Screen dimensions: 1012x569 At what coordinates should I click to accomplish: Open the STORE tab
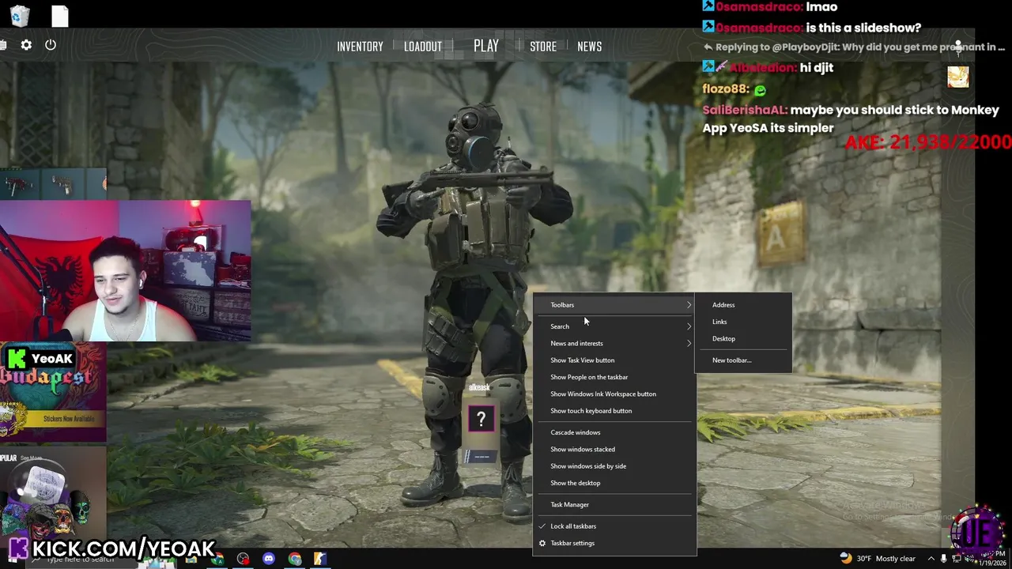(543, 47)
